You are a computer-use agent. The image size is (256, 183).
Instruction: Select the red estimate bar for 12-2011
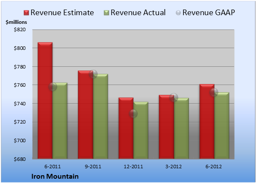126,128
